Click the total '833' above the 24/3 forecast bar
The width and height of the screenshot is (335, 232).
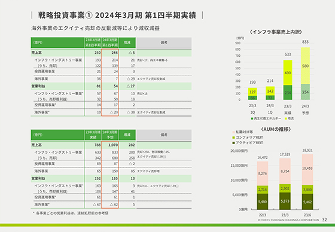click(x=305, y=42)
